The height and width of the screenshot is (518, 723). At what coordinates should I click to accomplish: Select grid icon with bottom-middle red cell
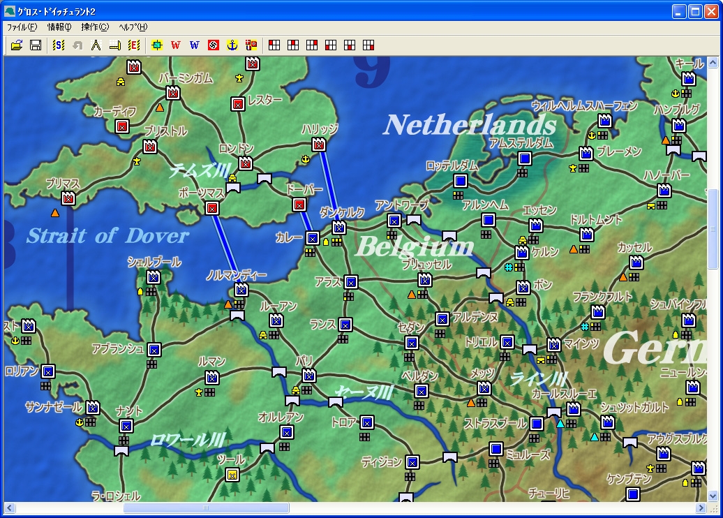coord(350,45)
